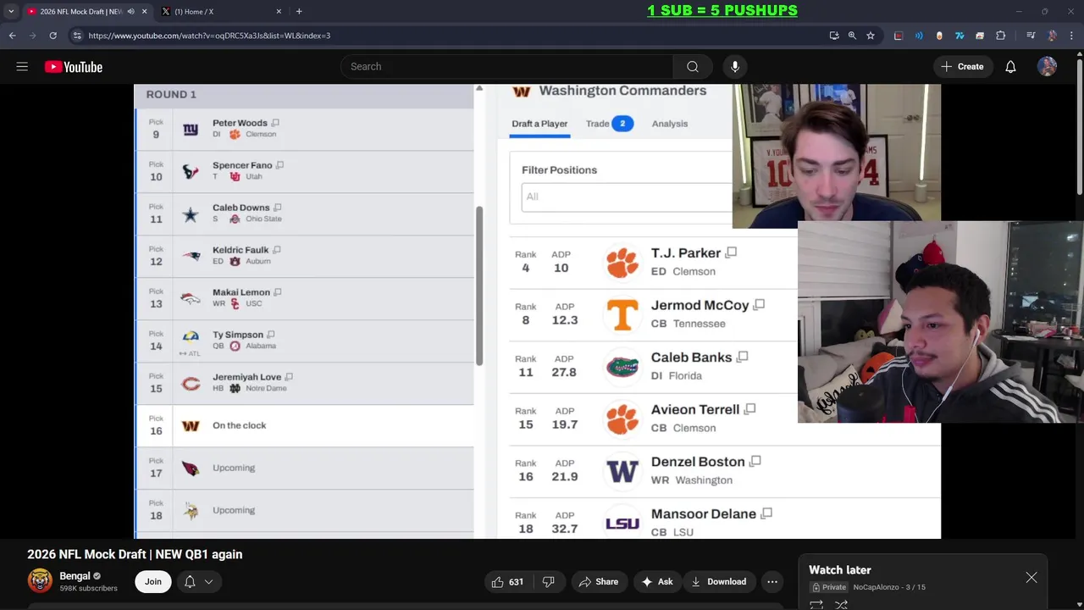Viewport: 1084px width, 610px height.
Task: Switch to the Trade tab
Action: (x=609, y=124)
